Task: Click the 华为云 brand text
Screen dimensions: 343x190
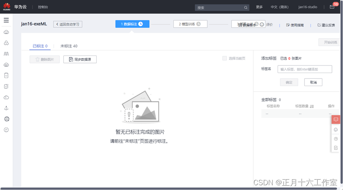Action: [x=21, y=7]
